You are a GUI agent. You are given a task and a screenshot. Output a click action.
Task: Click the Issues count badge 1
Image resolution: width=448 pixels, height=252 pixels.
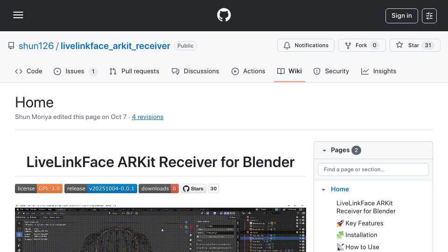[93, 71]
